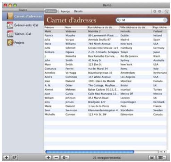Click the Rue (Adresse du do... column header
Viewport: 171px width, 162px height.
click(x=103, y=27)
